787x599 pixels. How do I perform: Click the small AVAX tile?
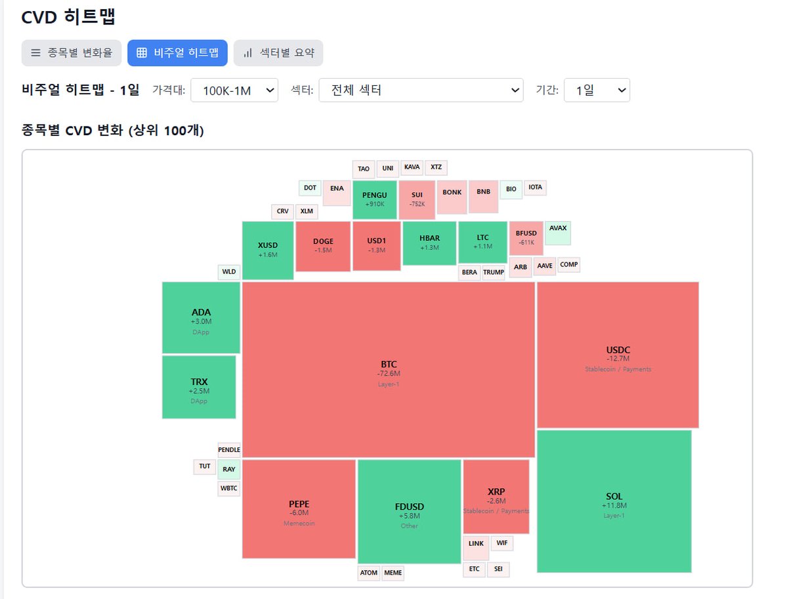[x=558, y=233]
